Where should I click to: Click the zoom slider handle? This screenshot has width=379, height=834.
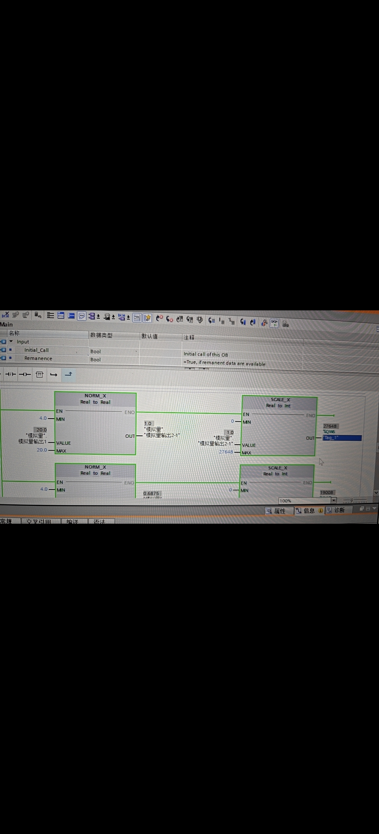[352, 500]
